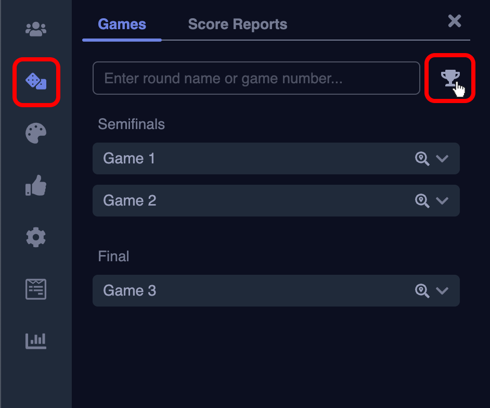The height and width of the screenshot is (408, 490).
Task: Expand the Game 3 chevron
Action: click(x=442, y=291)
